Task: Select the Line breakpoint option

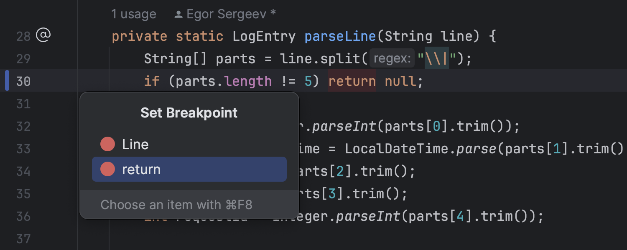Action: [135, 145]
